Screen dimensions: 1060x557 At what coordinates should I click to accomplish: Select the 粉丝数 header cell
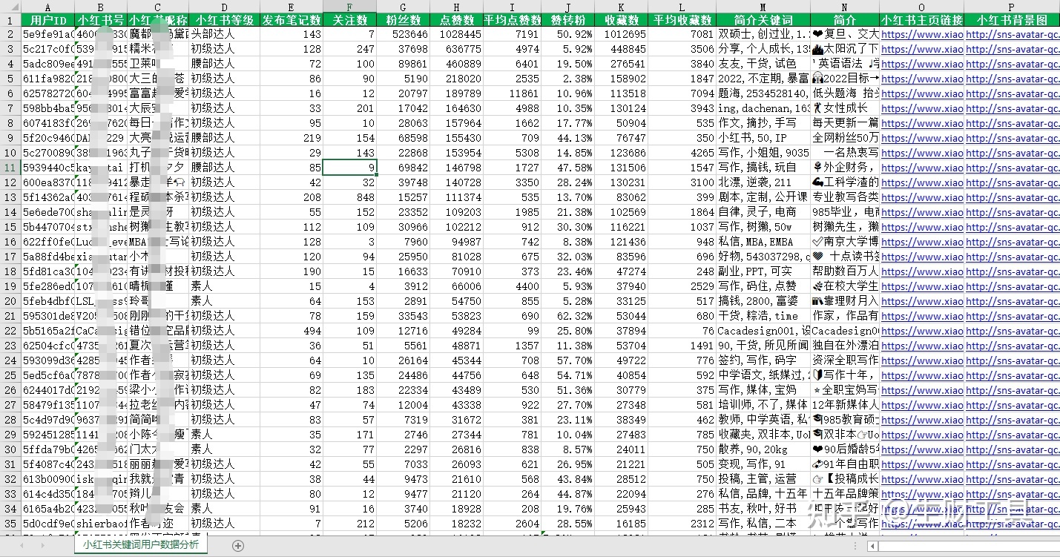[404, 20]
